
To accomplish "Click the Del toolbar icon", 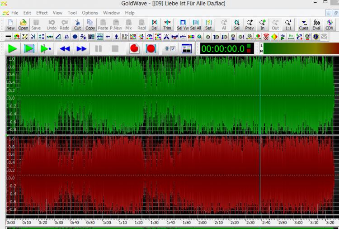I will pos(155,24).
